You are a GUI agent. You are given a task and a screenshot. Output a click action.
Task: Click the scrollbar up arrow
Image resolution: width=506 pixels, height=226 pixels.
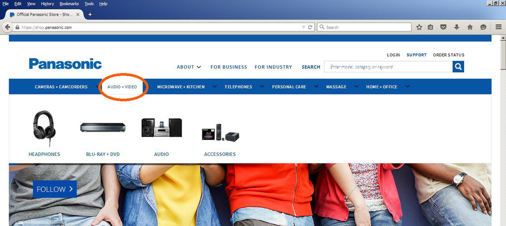[x=503, y=38]
